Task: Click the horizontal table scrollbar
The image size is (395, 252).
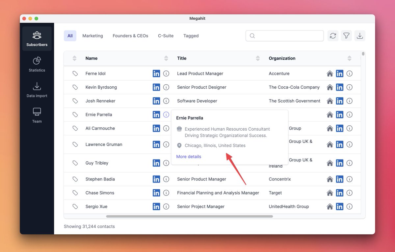Action: coord(190,217)
